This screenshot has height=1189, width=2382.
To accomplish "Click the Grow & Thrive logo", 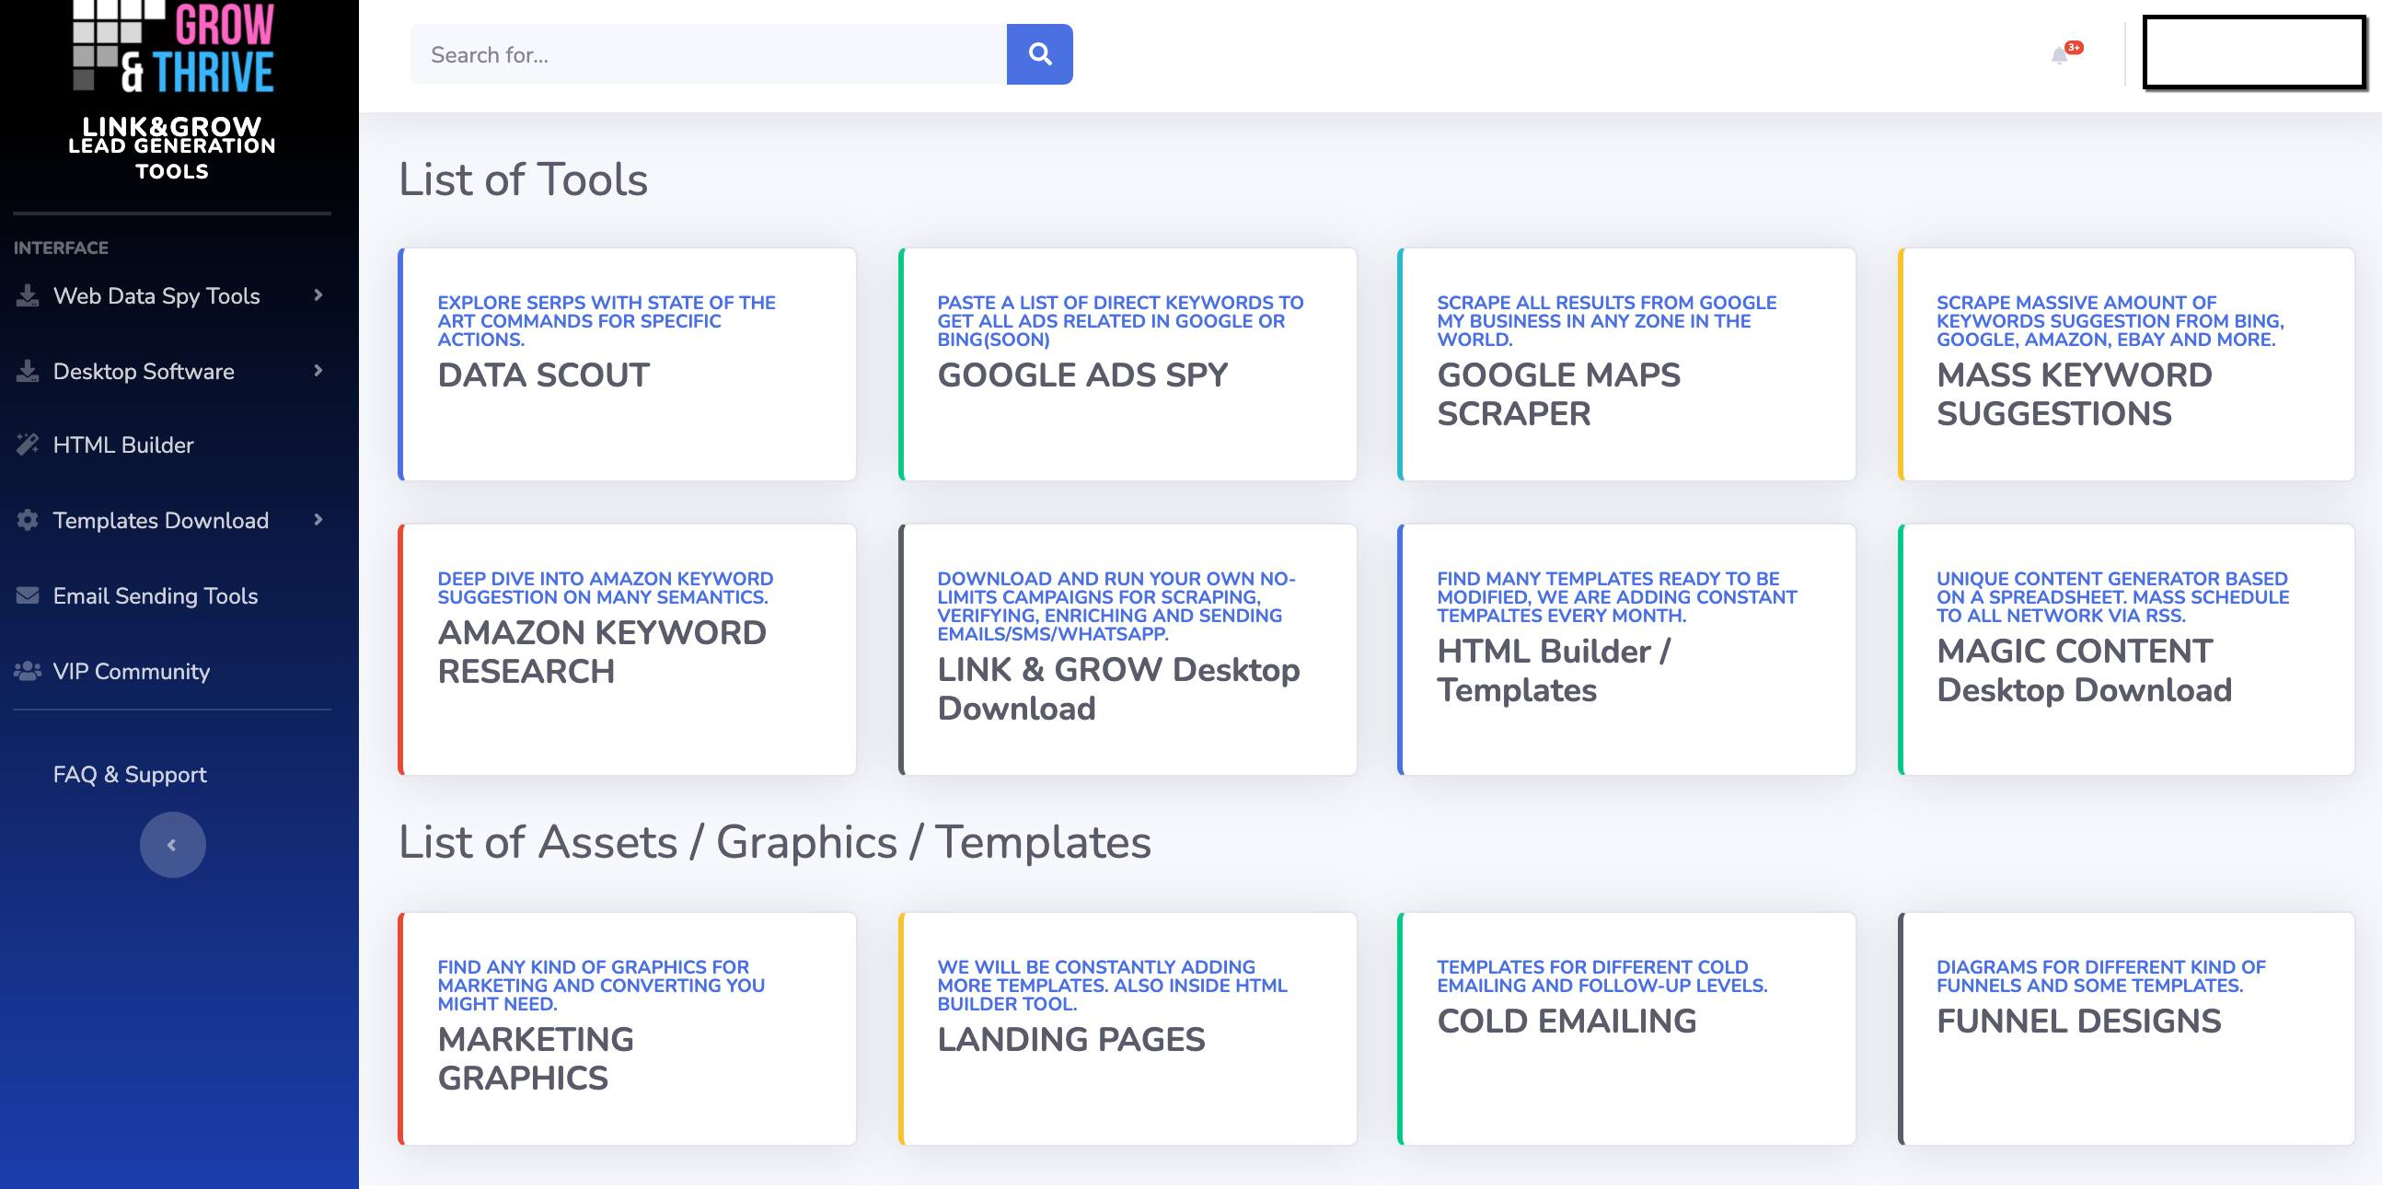I will coord(173,46).
